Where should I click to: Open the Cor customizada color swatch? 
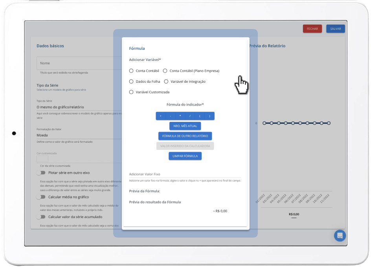[42, 159]
